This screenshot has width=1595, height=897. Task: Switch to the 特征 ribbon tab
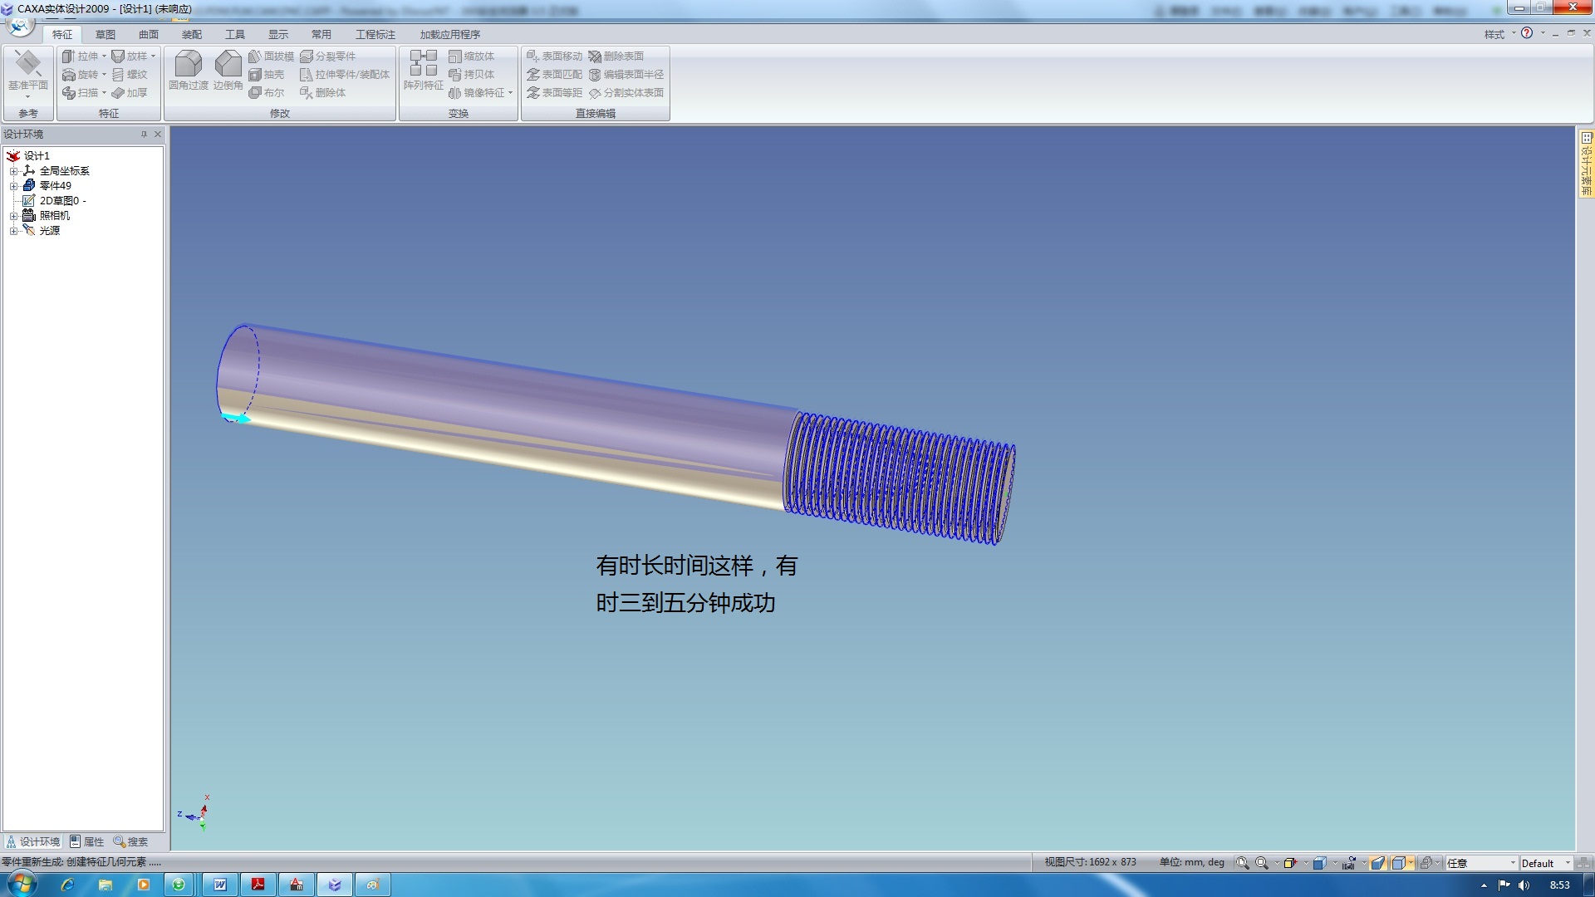click(x=62, y=34)
